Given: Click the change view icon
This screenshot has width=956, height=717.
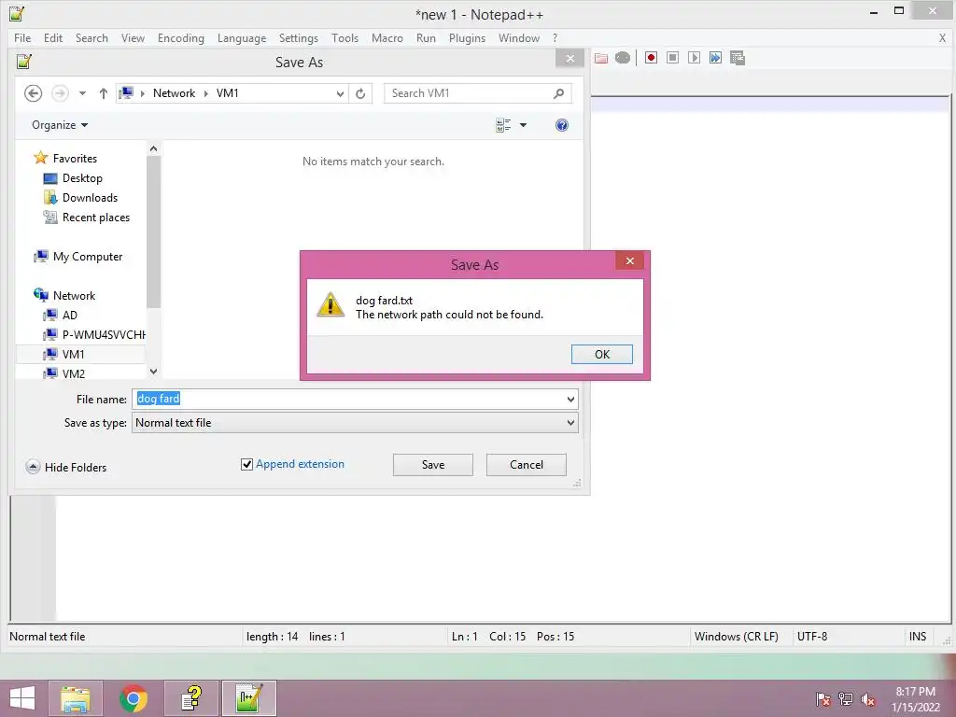Looking at the screenshot, I should pos(503,125).
